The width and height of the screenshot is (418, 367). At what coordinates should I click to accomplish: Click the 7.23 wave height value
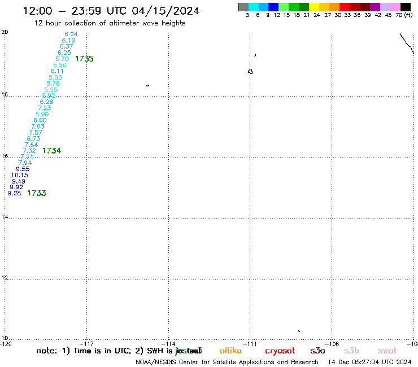coord(44,108)
